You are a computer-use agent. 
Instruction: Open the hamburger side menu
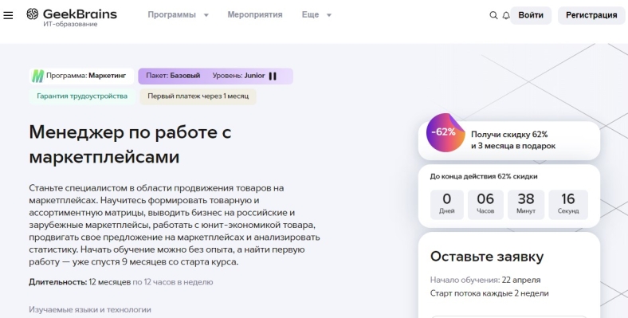pos(8,15)
